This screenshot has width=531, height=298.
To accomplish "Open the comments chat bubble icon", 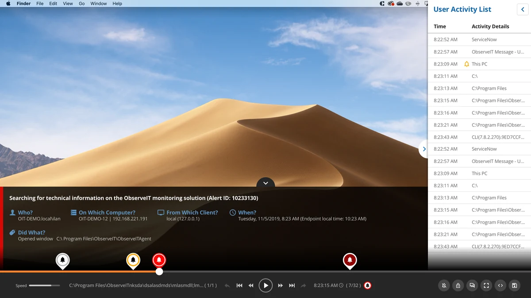I will [x=472, y=286].
